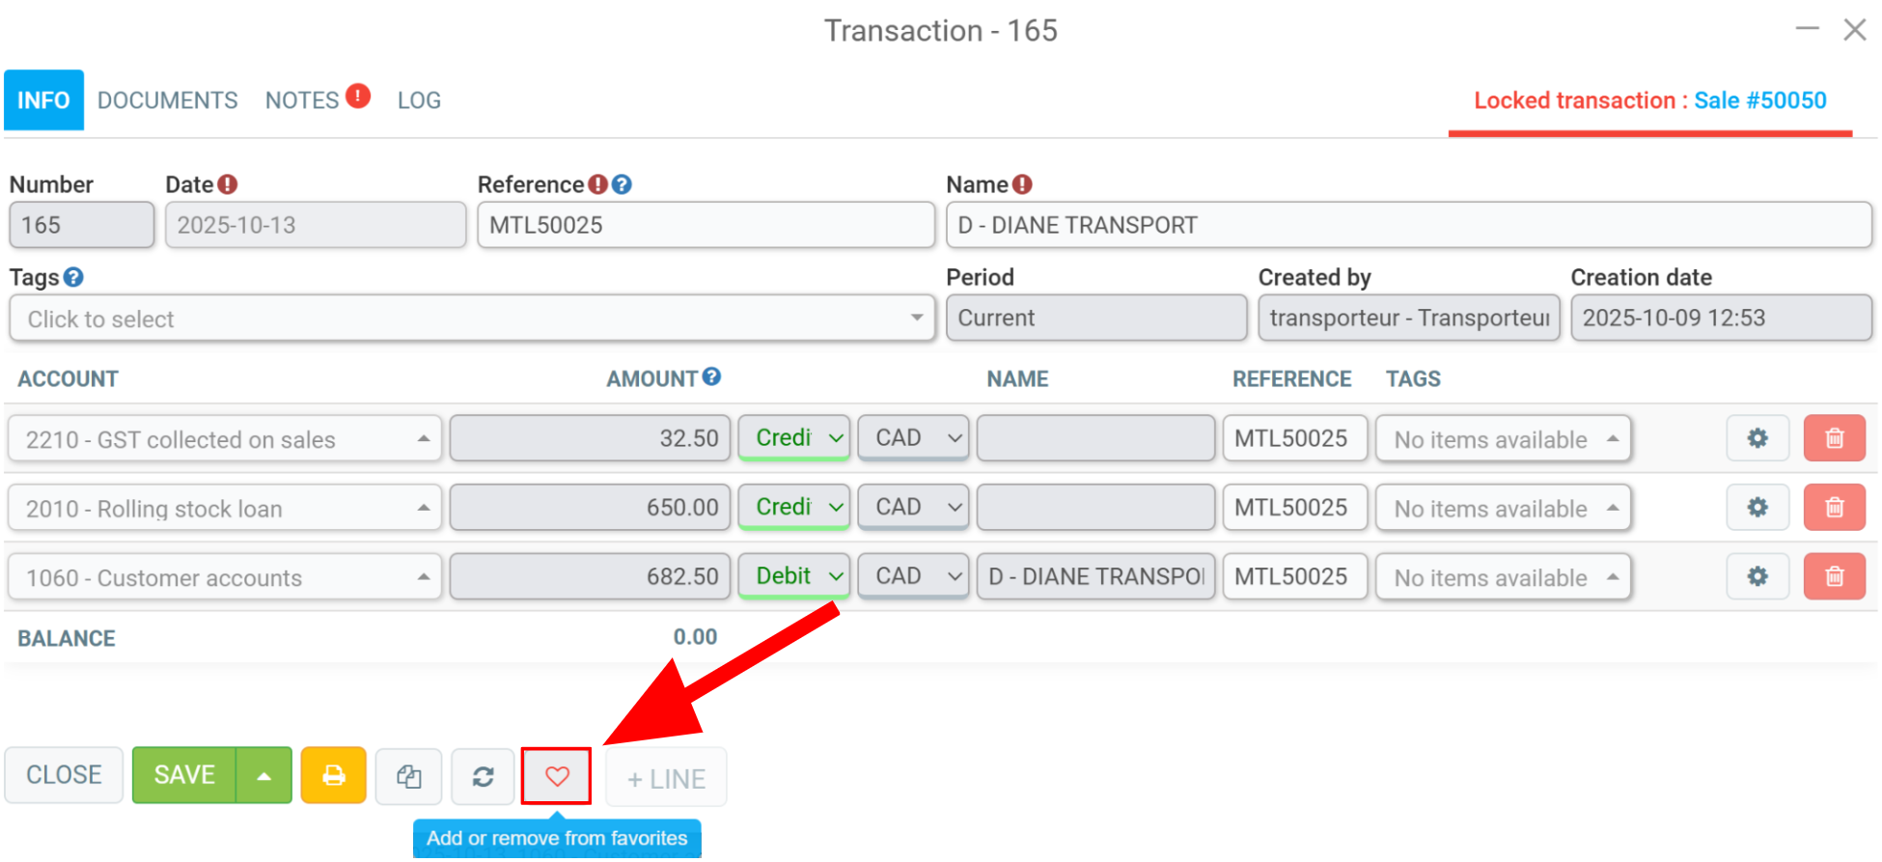Viewport: 1882px width, 862px height.
Task: Click the Reference field containing MTL50025
Action: point(706,225)
